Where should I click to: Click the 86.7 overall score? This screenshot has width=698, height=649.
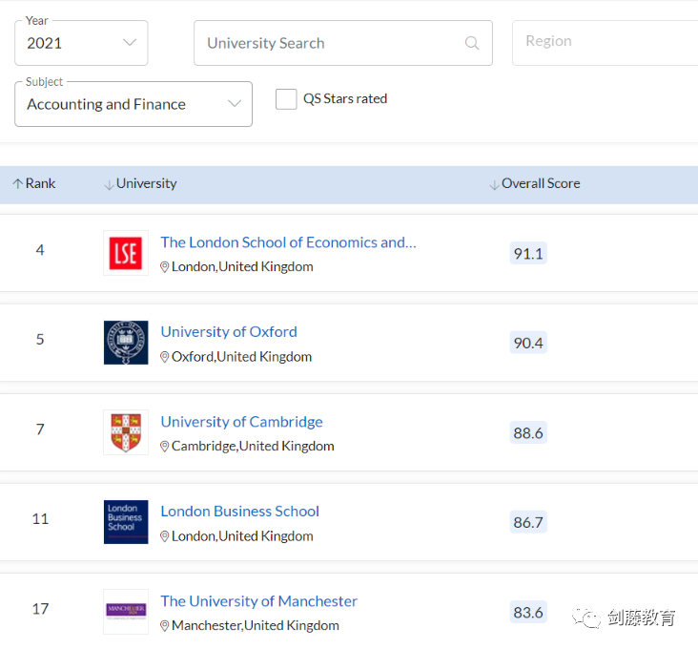click(x=528, y=522)
